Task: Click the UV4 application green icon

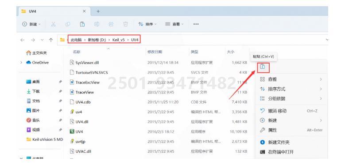Action: [72, 132]
